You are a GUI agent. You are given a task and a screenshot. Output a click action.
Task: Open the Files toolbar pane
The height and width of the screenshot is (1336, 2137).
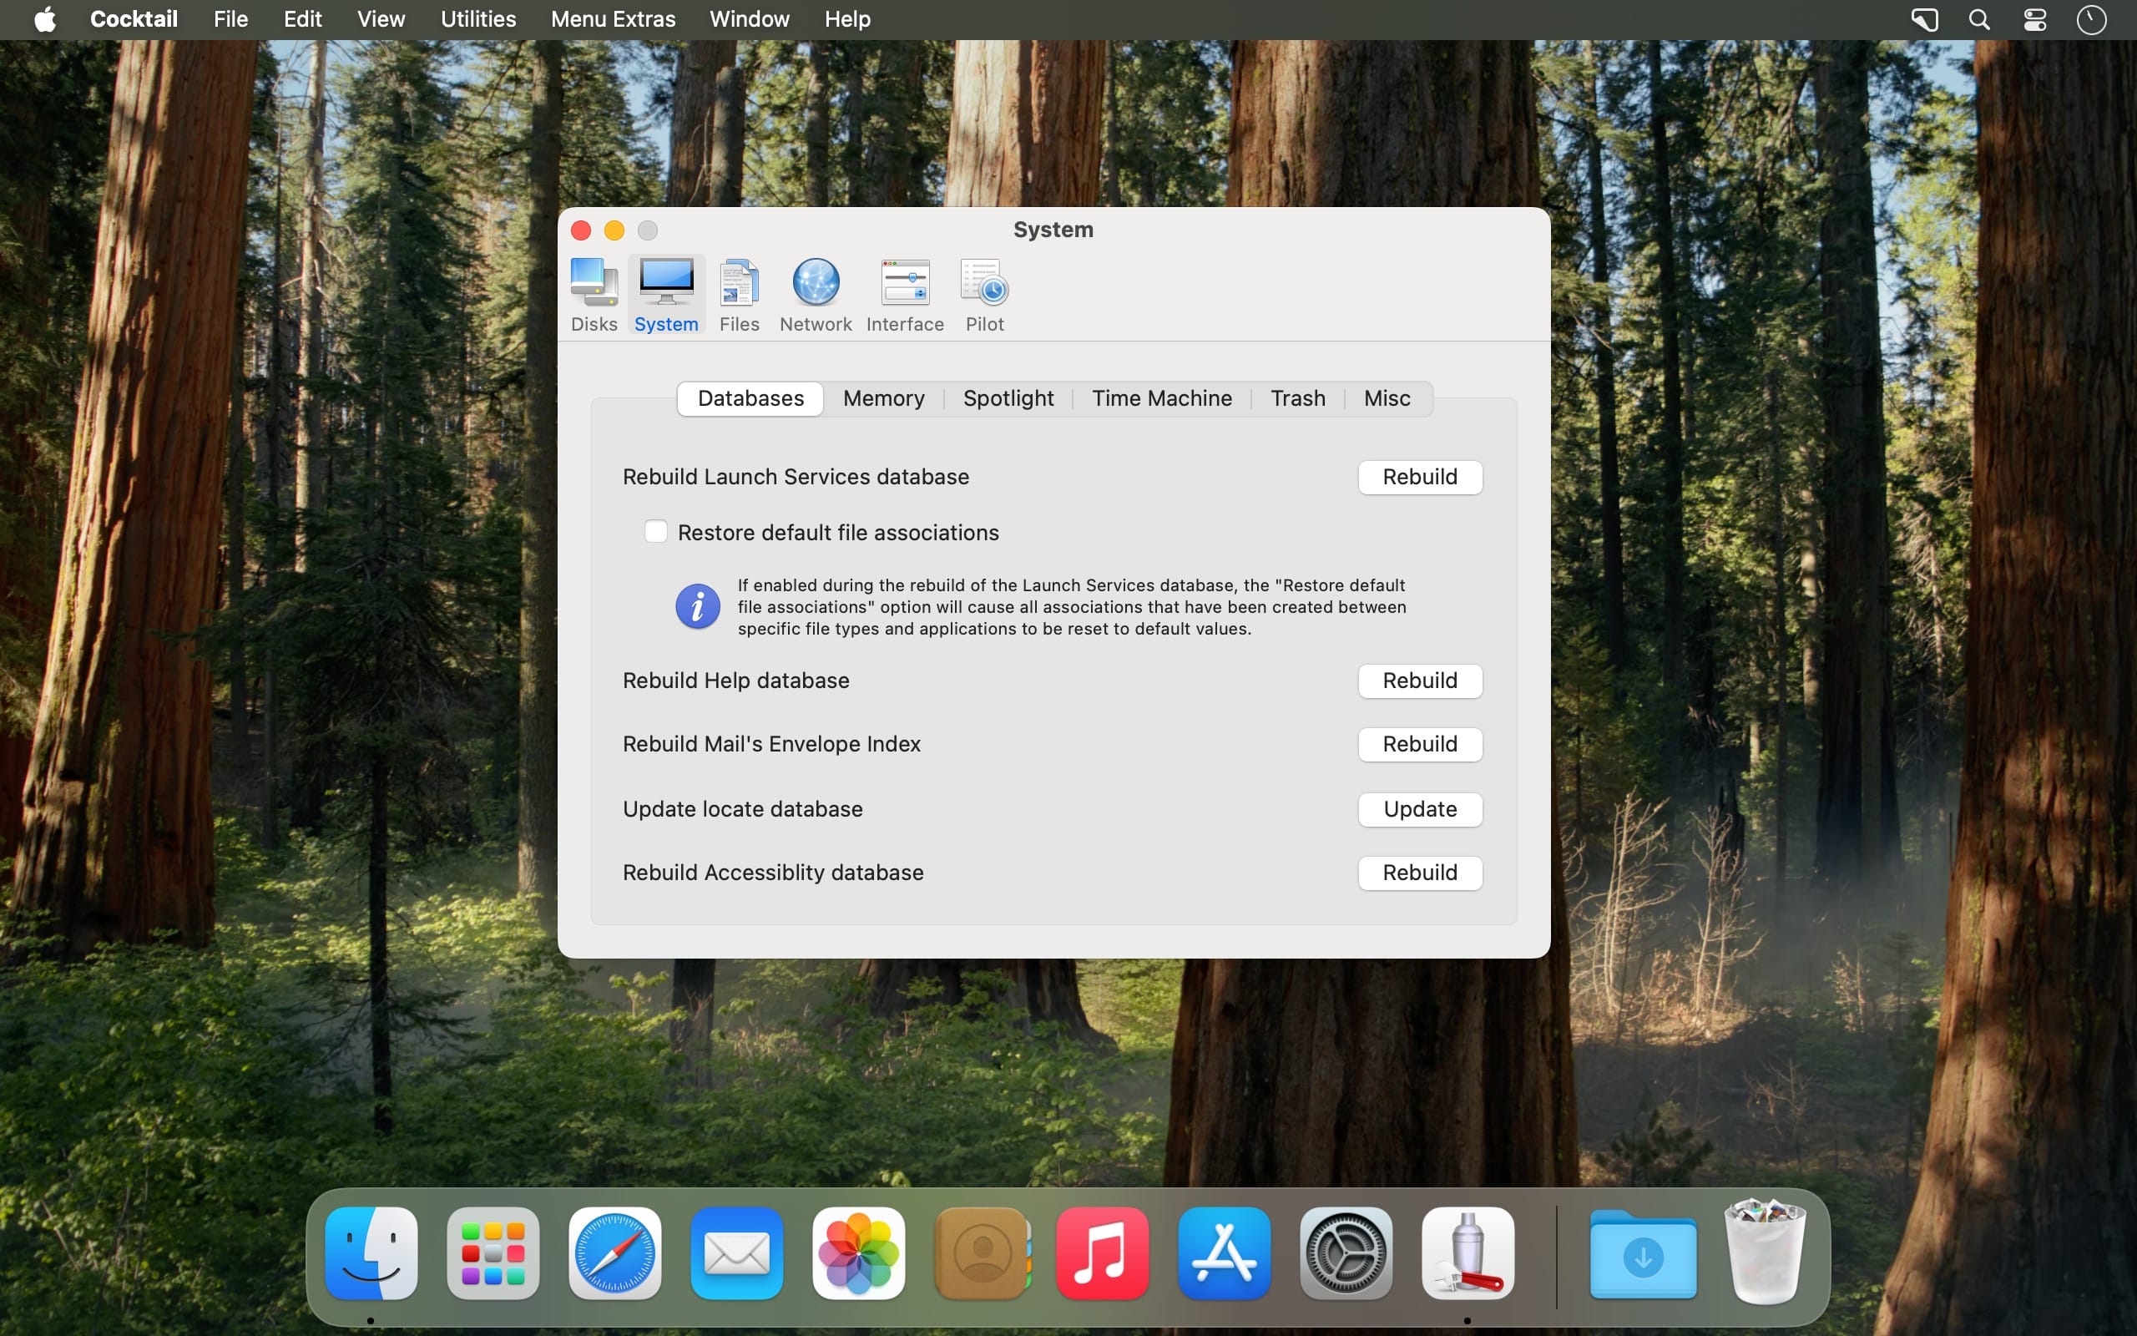[739, 295]
